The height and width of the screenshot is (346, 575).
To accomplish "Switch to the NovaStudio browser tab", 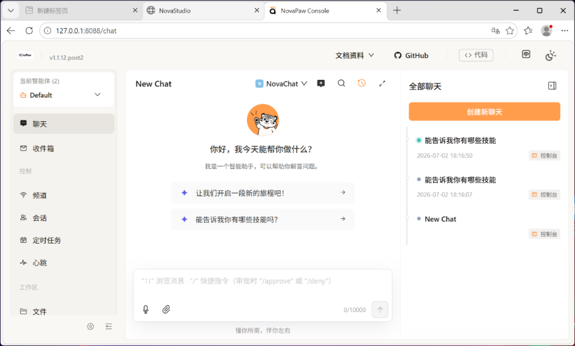I will (204, 11).
